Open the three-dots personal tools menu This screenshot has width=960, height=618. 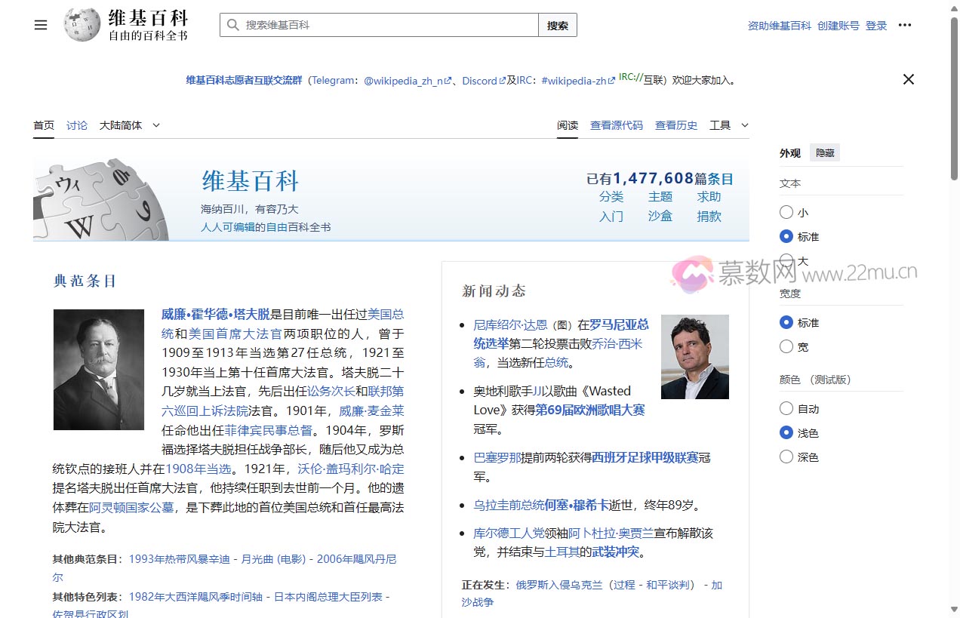coord(905,25)
